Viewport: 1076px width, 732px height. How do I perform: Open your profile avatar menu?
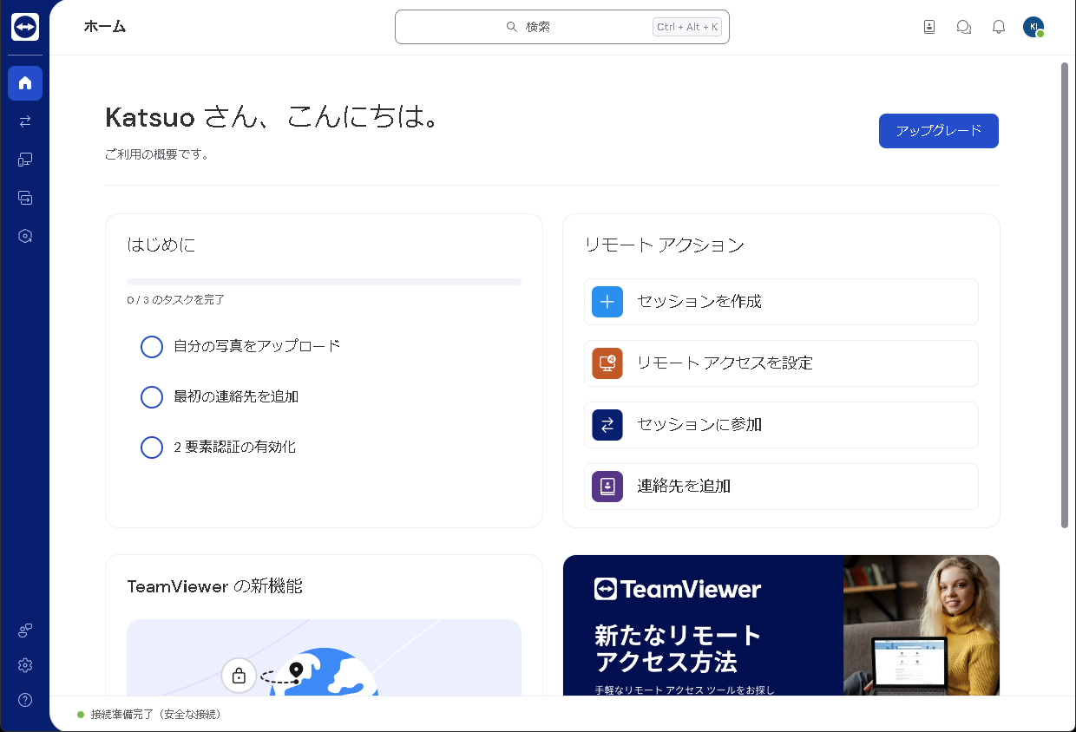(x=1033, y=27)
